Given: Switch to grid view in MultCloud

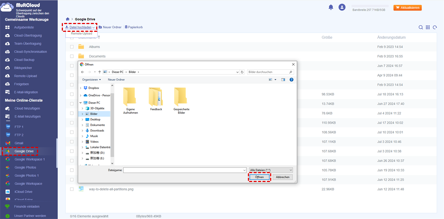Looking at the screenshot, I should coord(428,27).
